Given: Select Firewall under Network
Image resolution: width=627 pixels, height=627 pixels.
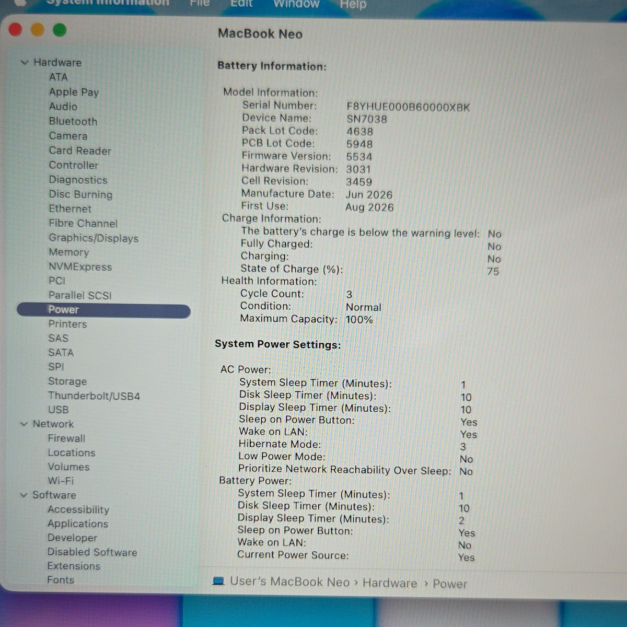Looking at the screenshot, I should [66, 438].
